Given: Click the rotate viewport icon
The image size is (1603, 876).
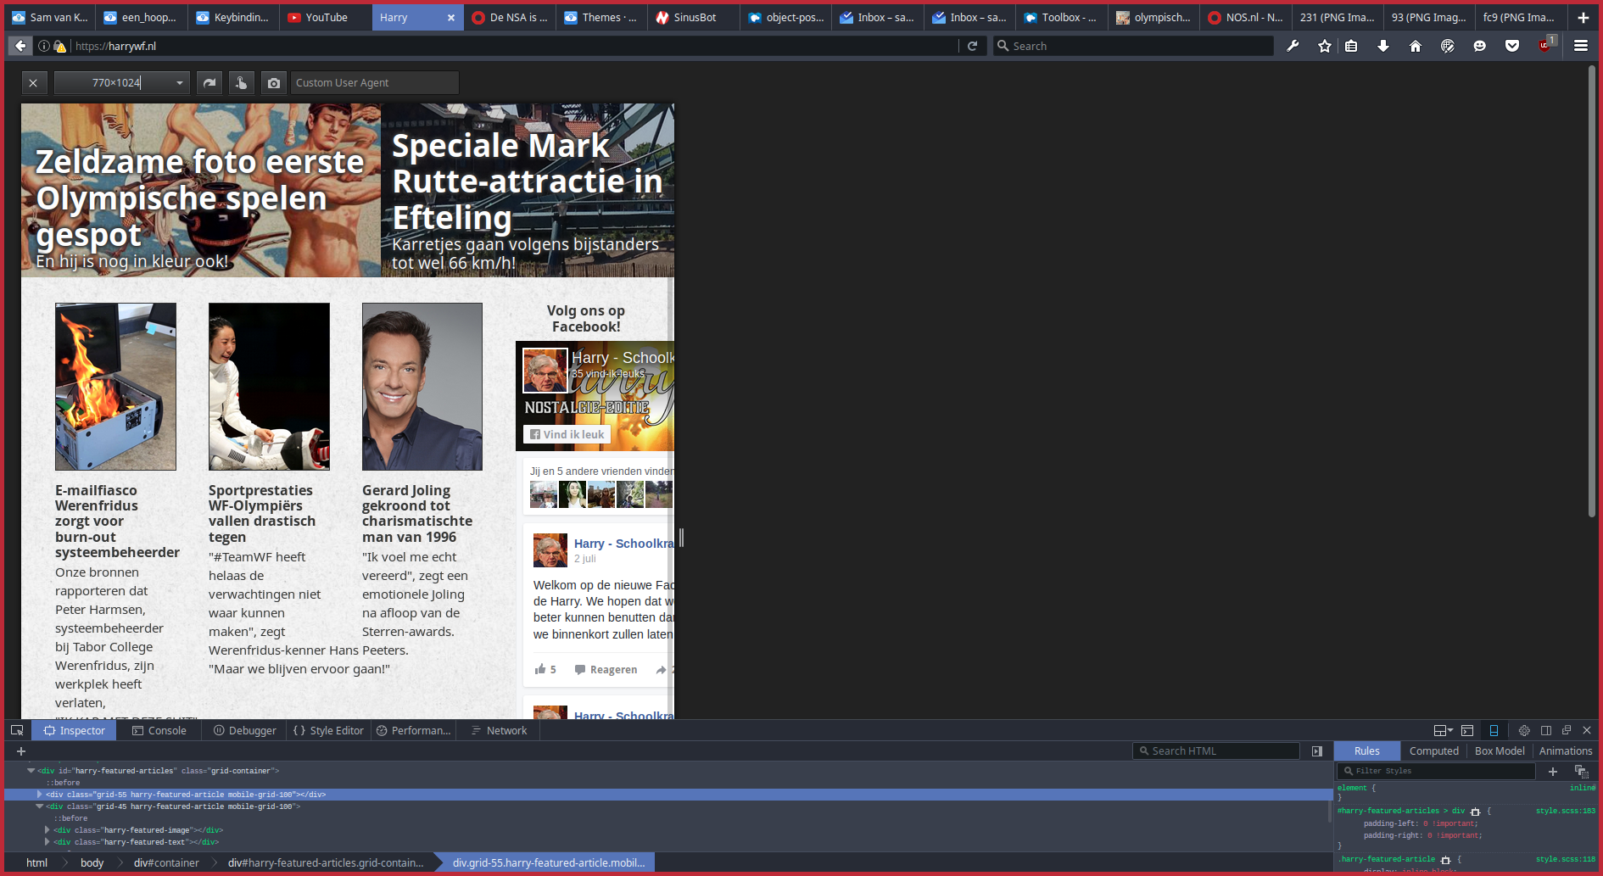Looking at the screenshot, I should [x=209, y=83].
